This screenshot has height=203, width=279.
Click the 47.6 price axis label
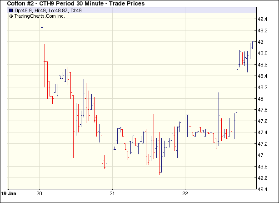tap(263, 122)
